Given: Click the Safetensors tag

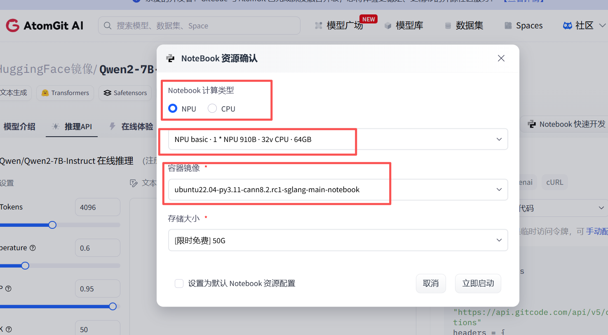Looking at the screenshot, I should click(125, 93).
